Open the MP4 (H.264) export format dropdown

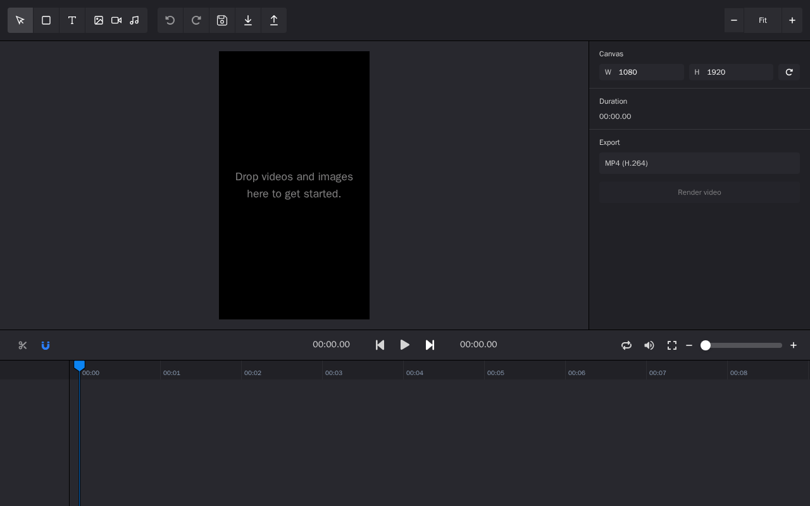[699, 163]
